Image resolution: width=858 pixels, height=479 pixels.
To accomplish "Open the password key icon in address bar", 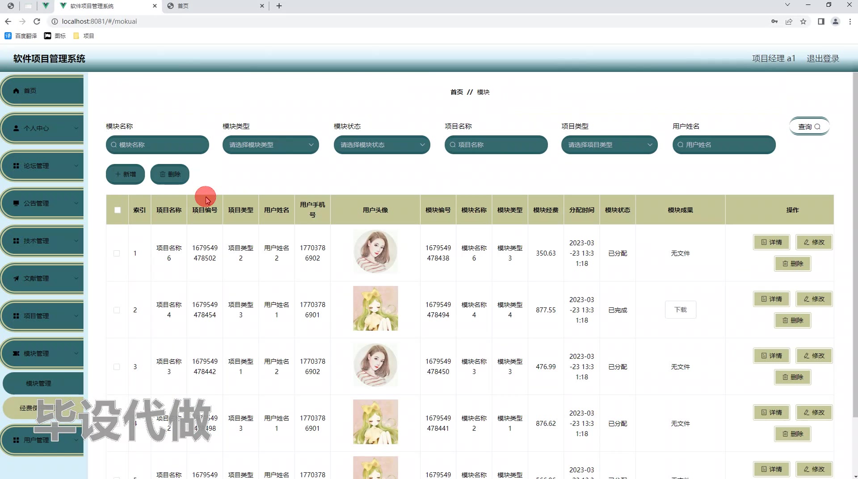I will (774, 21).
